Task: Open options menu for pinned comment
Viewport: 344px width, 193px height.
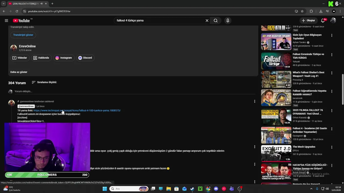Action: (255, 101)
